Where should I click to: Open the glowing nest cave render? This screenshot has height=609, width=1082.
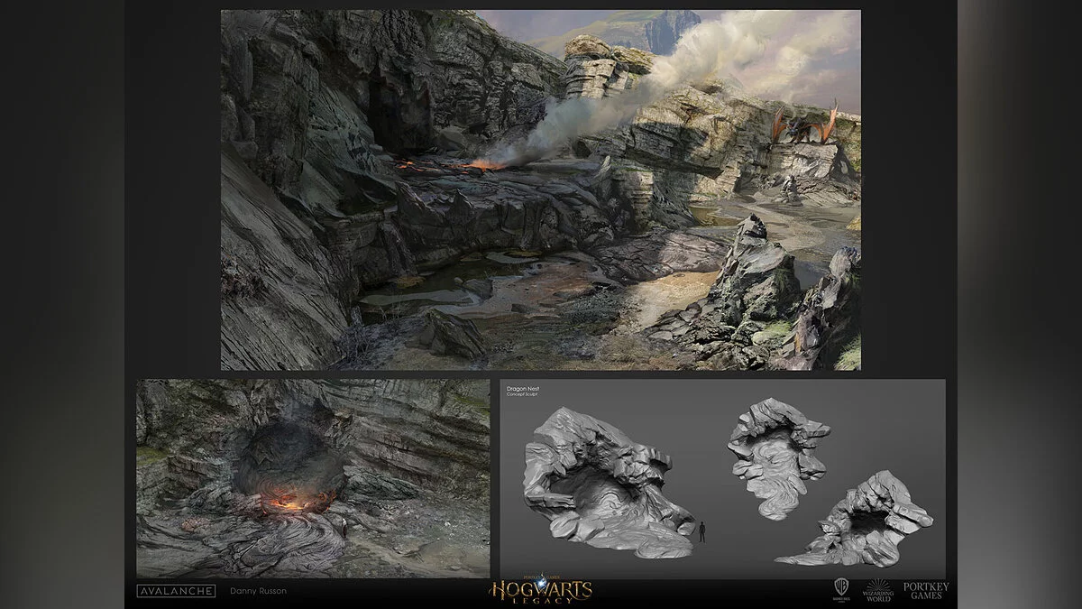[313, 478]
